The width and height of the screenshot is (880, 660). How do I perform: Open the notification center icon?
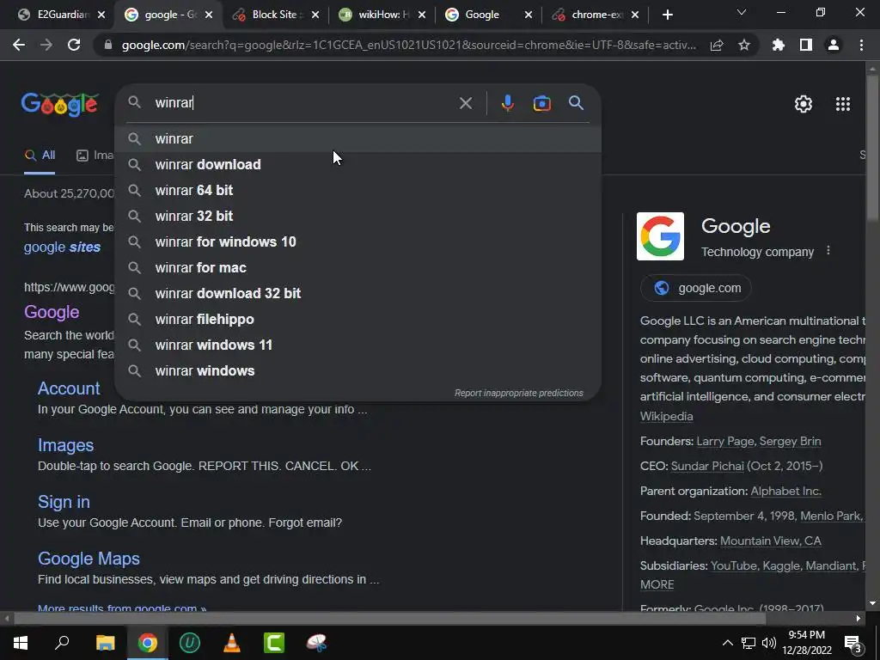click(x=852, y=643)
